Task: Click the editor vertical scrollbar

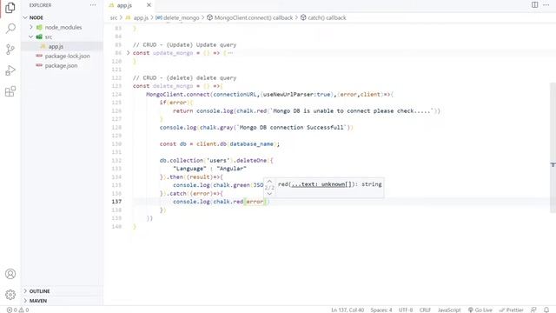Action: (x=553, y=147)
